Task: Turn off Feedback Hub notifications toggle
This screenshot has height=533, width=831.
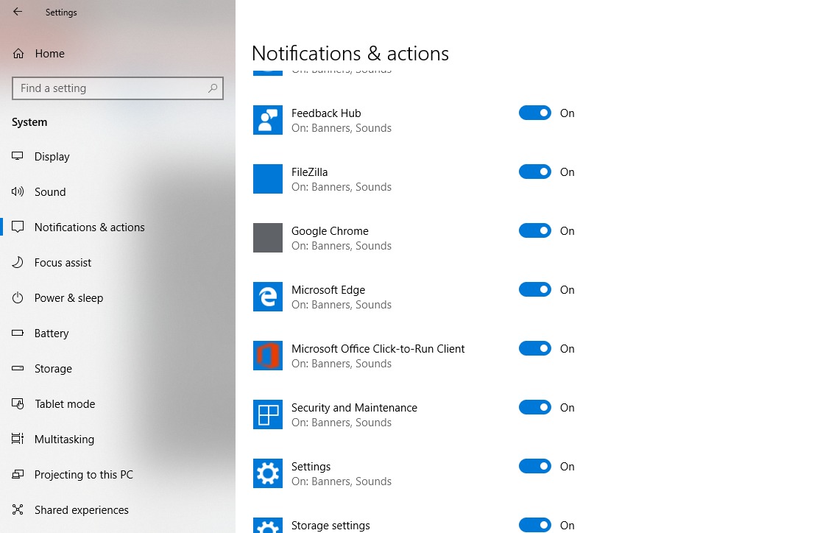Action: [535, 113]
